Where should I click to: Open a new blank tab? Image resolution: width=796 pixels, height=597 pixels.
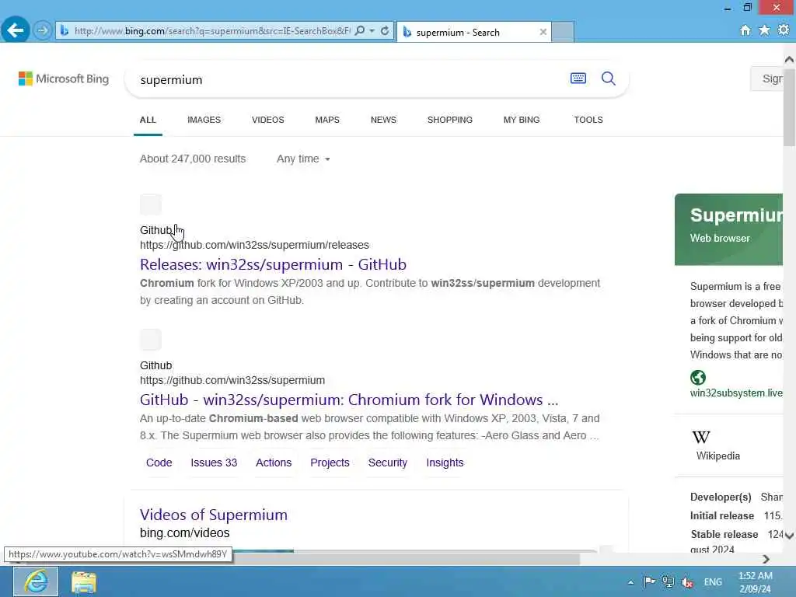tap(563, 32)
